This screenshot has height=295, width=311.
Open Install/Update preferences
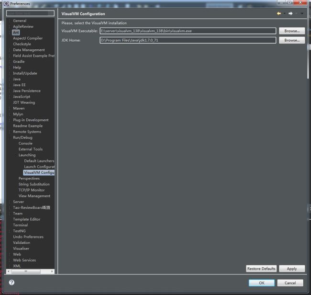[25, 73]
